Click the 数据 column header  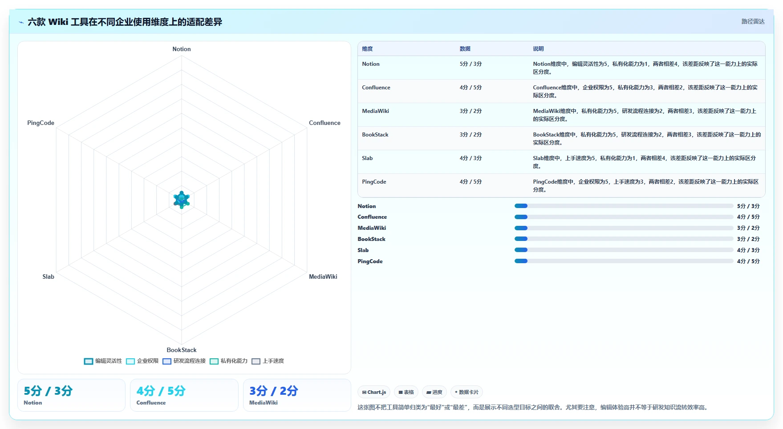point(465,49)
